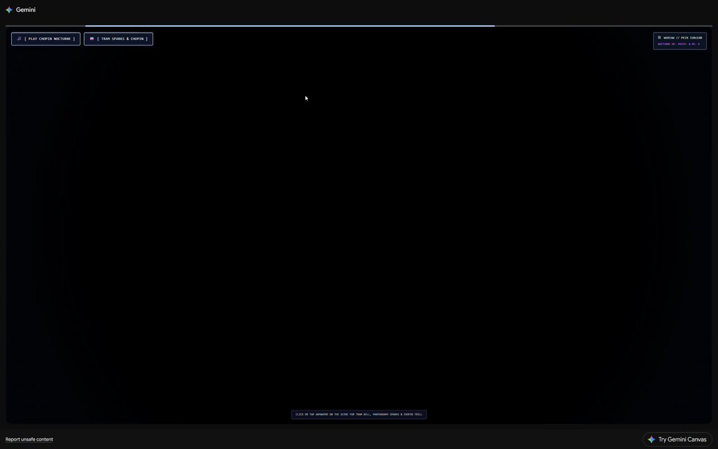Select the "WARSAW // PKIN 320x180" label
Screen dimensions: 718x449
[x=682, y=37]
